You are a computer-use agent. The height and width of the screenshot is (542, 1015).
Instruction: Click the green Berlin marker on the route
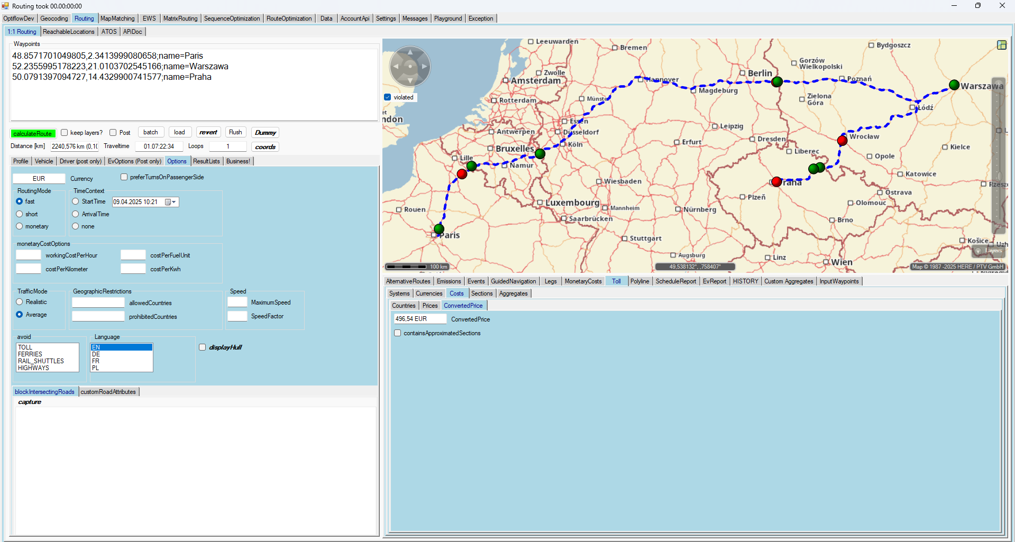point(777,81)
